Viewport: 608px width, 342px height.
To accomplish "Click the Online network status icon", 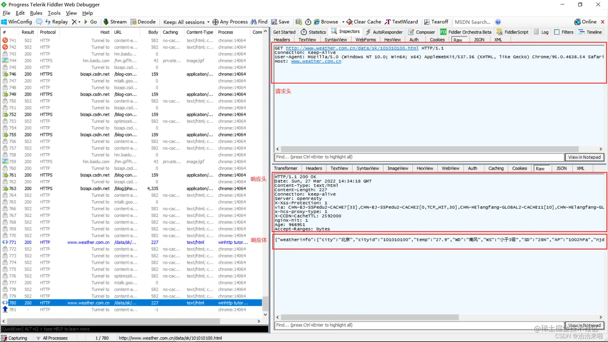I will point(585,22).
